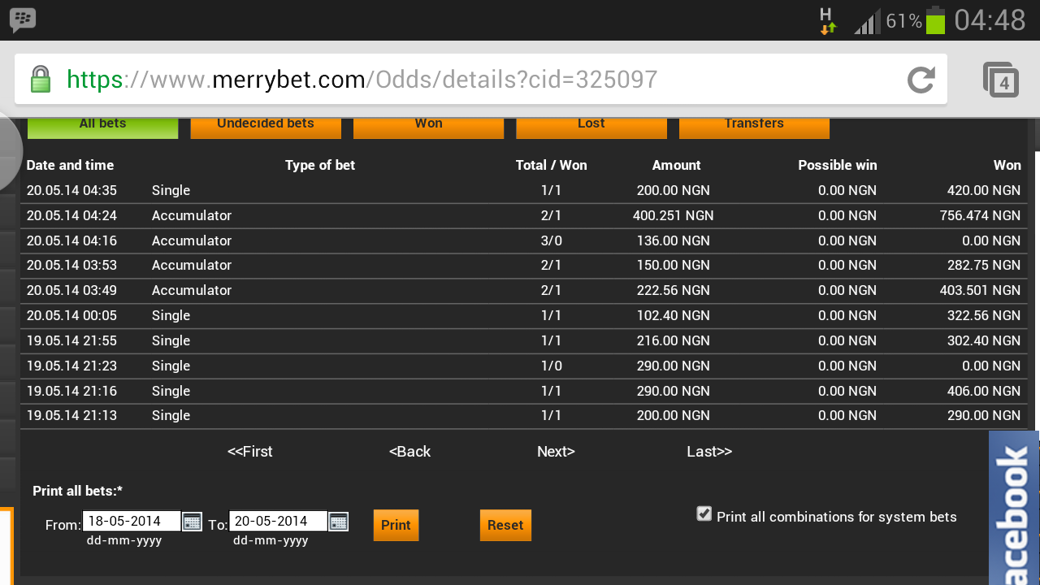
Task: Click the 150.00 NGN amount cell
Action: click(674, 266)
